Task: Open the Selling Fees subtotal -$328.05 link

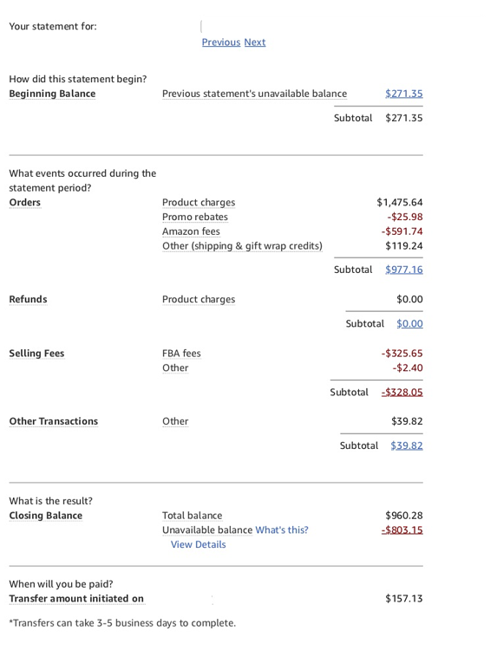Action: (402, 392)
